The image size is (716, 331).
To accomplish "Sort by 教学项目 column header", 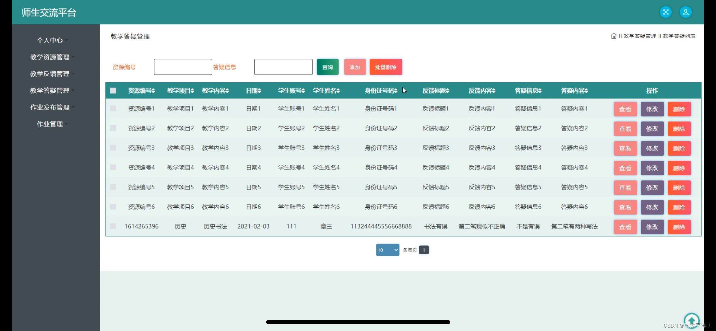I will (x=180, y=91).
